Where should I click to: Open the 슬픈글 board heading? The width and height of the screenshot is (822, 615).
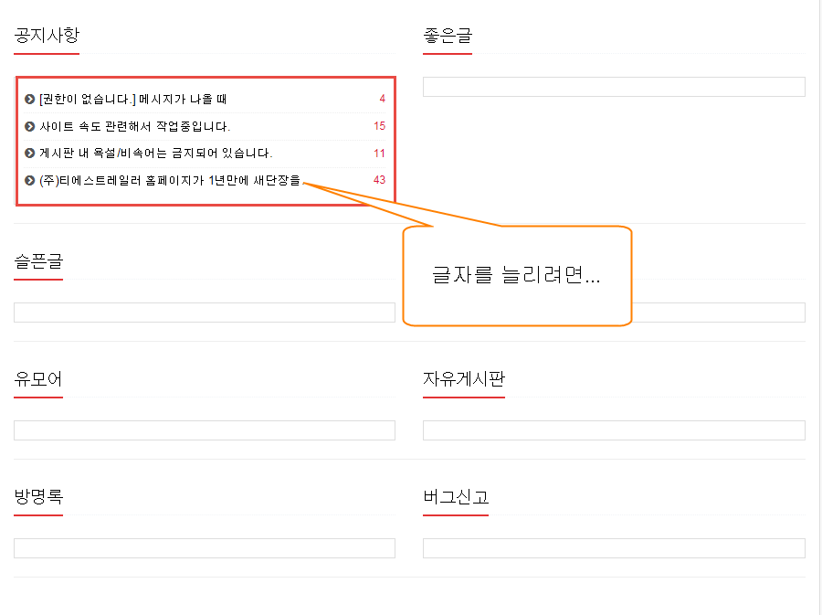click(38, 261)
